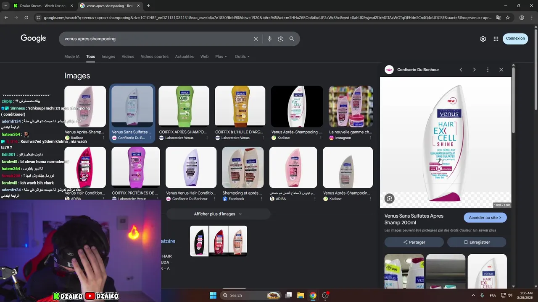Viewport: 538px width, 302px height.
Task: Switch to Mode IA tab
Action: (72, 57)
